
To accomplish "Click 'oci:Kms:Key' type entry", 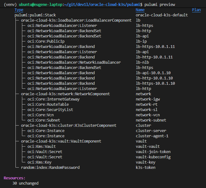I will [39, 162].
